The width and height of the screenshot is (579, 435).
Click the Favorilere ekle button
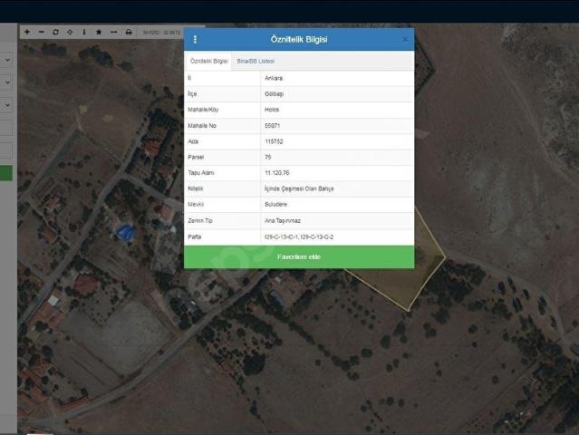coord(299,256)
